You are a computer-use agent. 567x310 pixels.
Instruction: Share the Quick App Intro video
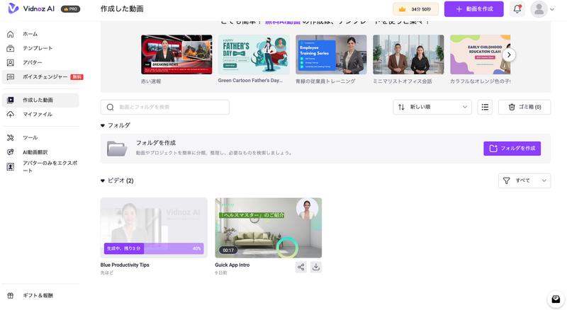(x=301, y=267)
